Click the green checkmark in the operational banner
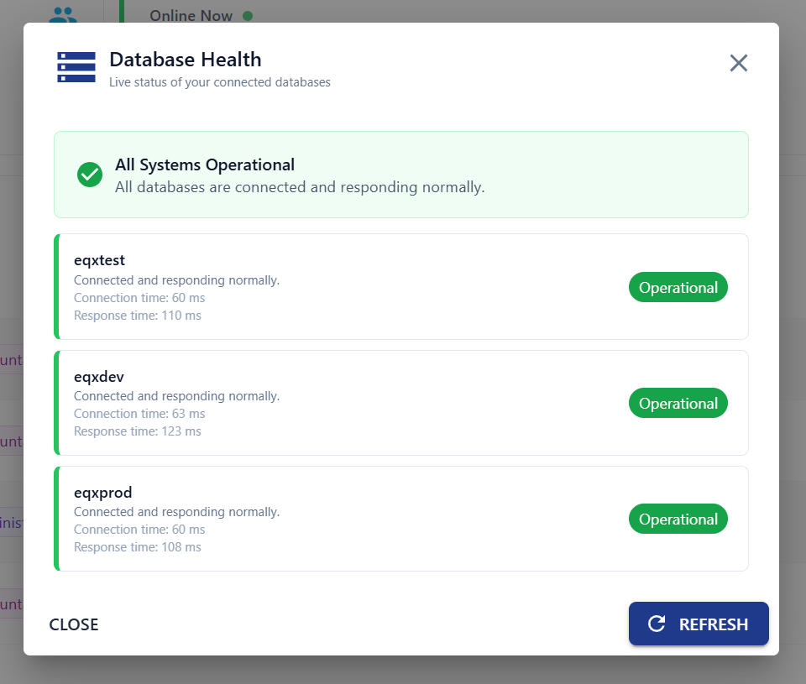This screenshot has width=806, height=684. (89, 175)
